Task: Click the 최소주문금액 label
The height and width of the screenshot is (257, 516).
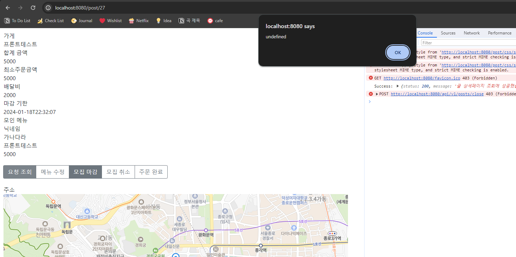Action: pyautogui.click(x=20, y=70)
